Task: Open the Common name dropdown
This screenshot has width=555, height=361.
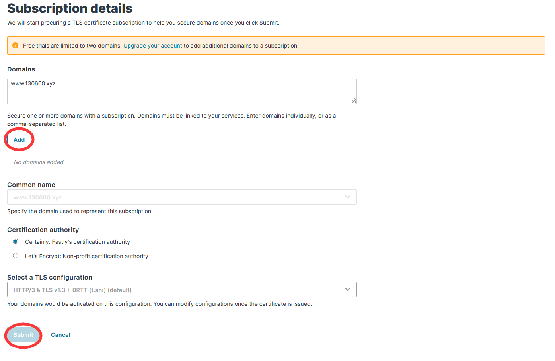Action: point(182,197)
